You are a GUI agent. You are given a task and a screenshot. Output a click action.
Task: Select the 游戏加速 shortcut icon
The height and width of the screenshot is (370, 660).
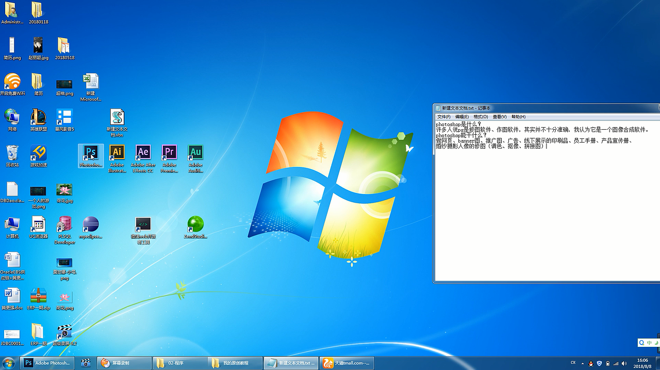38,156
